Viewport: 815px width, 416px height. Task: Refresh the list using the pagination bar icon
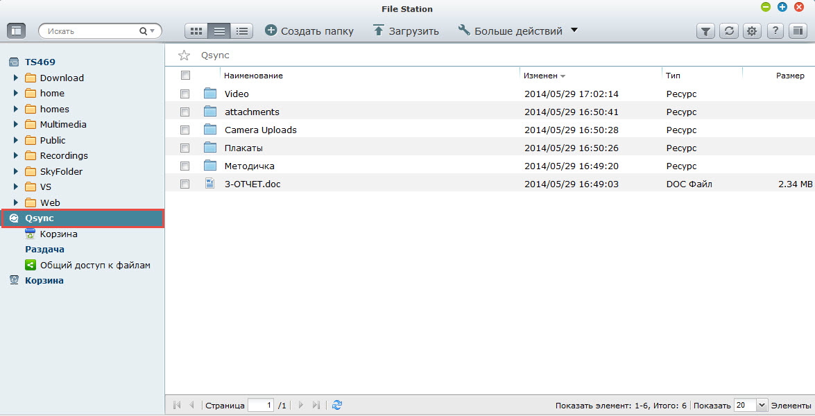(337, 405)
